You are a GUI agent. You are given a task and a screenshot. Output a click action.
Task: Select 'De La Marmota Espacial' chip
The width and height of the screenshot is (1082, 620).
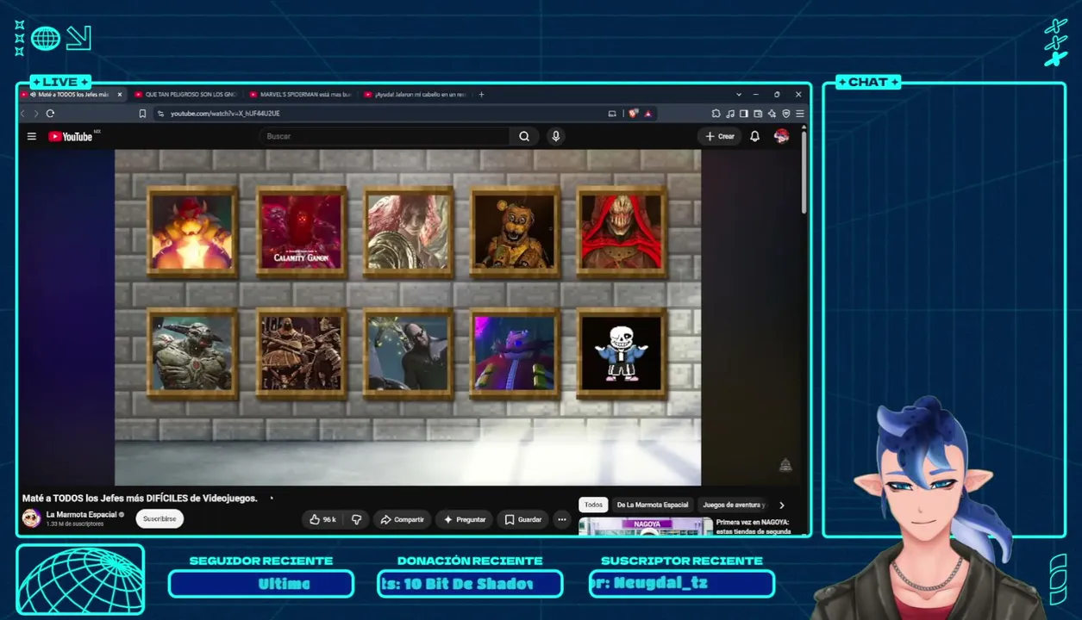tap(653, 505)
